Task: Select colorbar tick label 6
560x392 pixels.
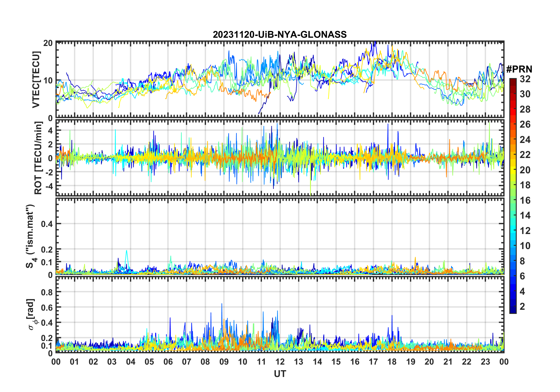Action: [522, 276]
